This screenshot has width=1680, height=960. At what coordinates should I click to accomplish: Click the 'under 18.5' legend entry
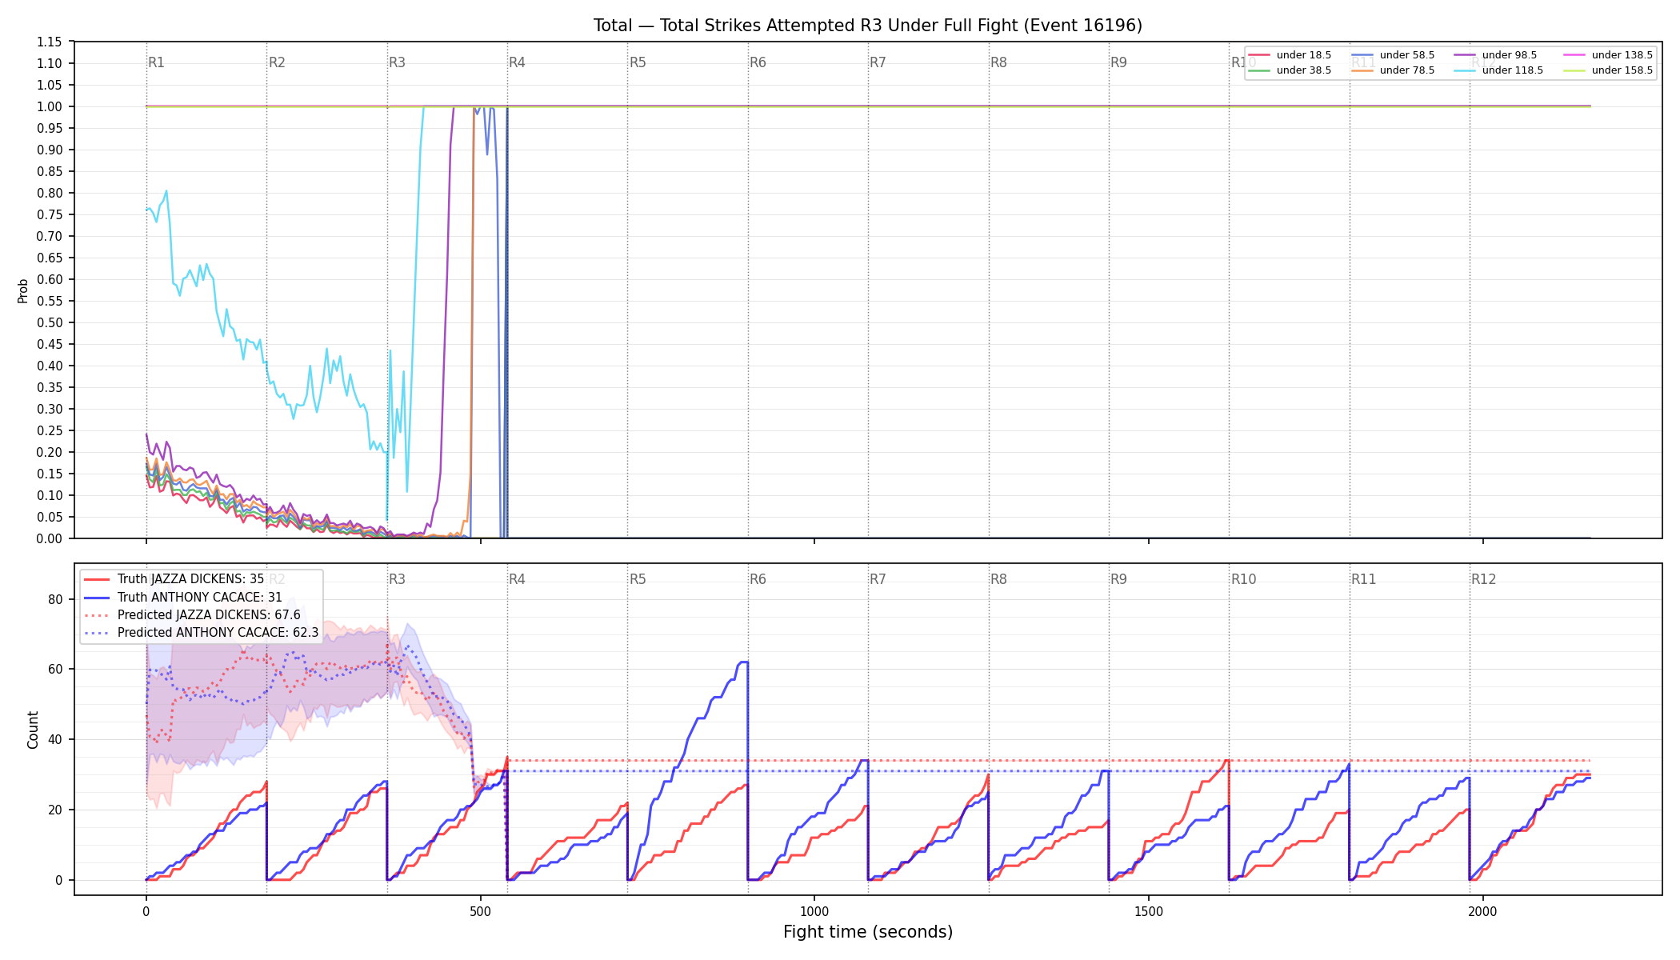pyautogui.click(x=1290, y=55)
